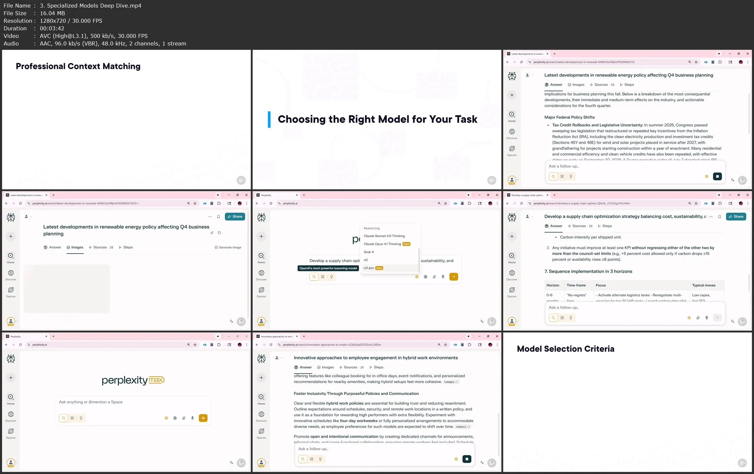754x474 pixels.
Task: Click the Perplexity logo in supply chain frame sidebar
Action: pyautogui.click(x=512, y=217)
